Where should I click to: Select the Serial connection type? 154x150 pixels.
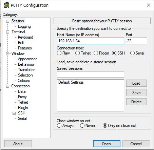tap(132, 53)
